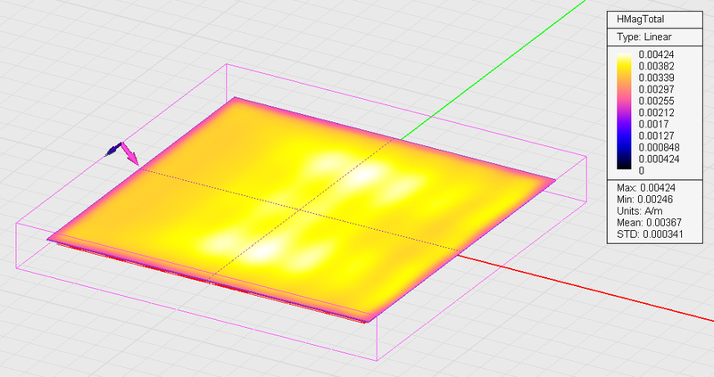Click the intersection of the dotted center lines
The image size is (714, 377).
[x=297, y=211]
